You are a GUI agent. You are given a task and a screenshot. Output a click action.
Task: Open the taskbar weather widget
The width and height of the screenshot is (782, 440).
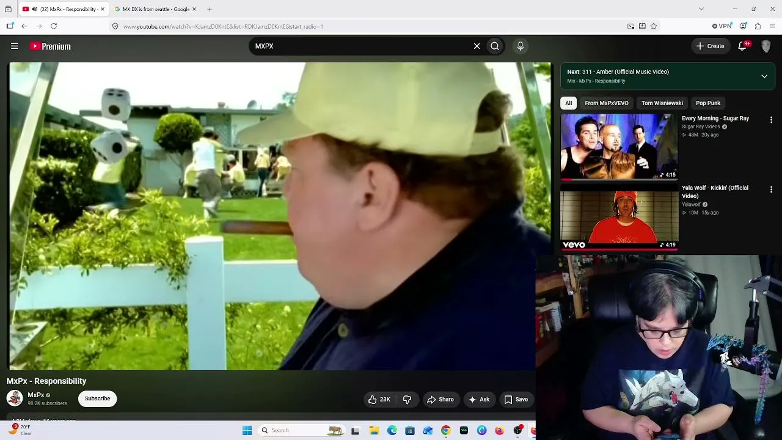(x=20, y=430)
